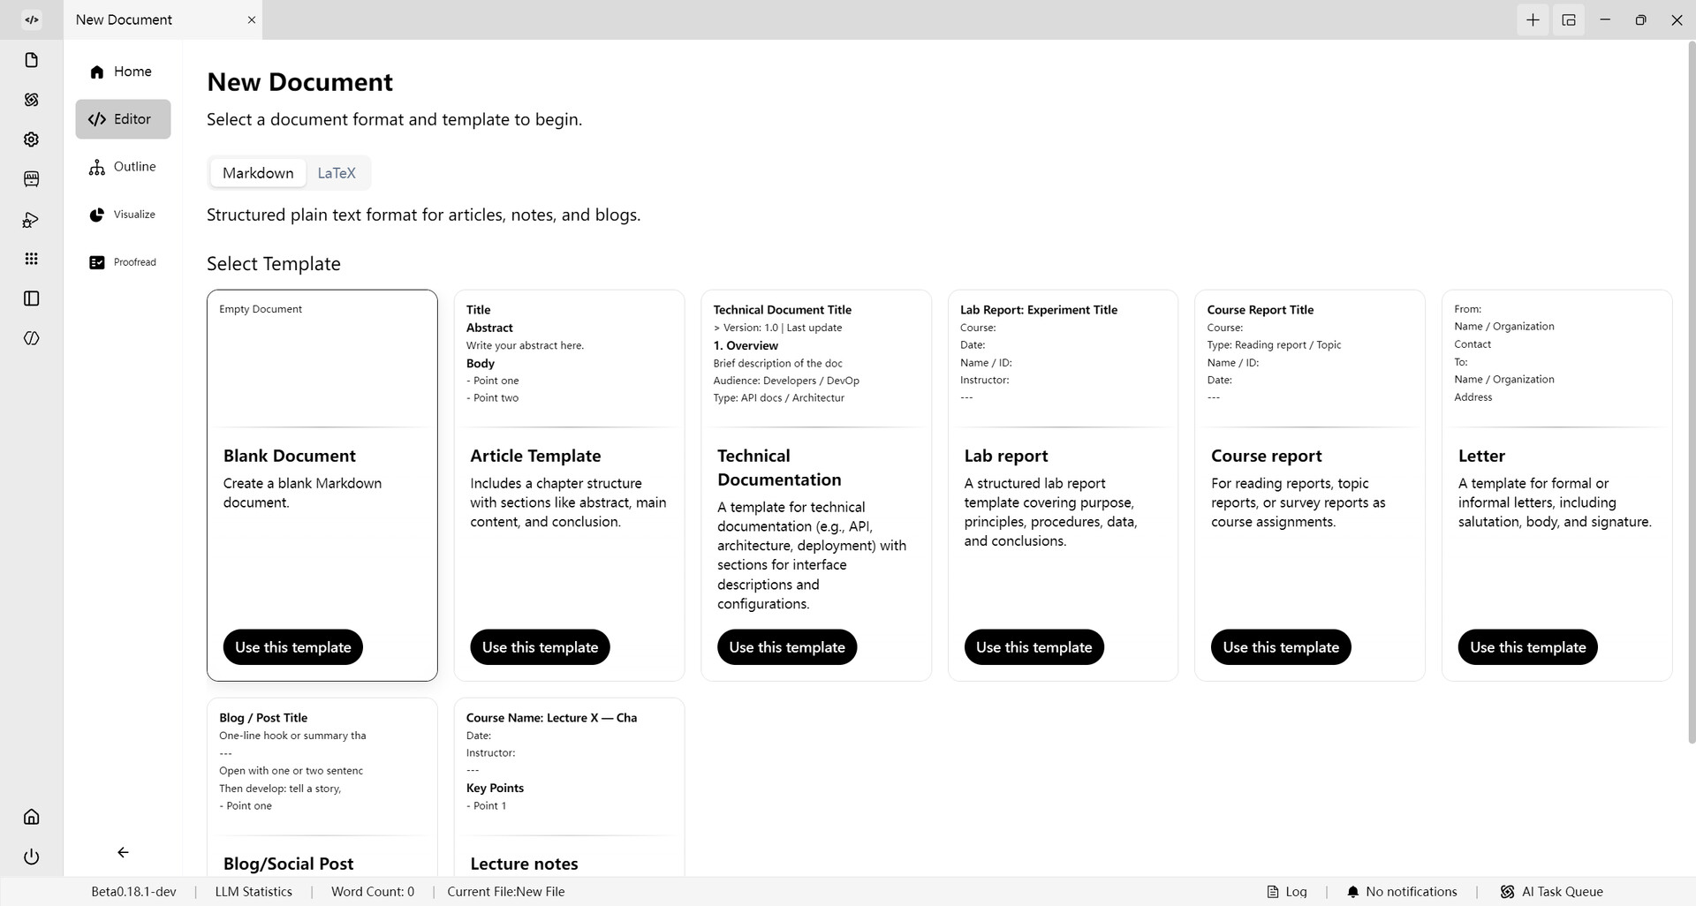Click Word Count: 0 in status bar

pyautogui.click(x=373, y=892)
